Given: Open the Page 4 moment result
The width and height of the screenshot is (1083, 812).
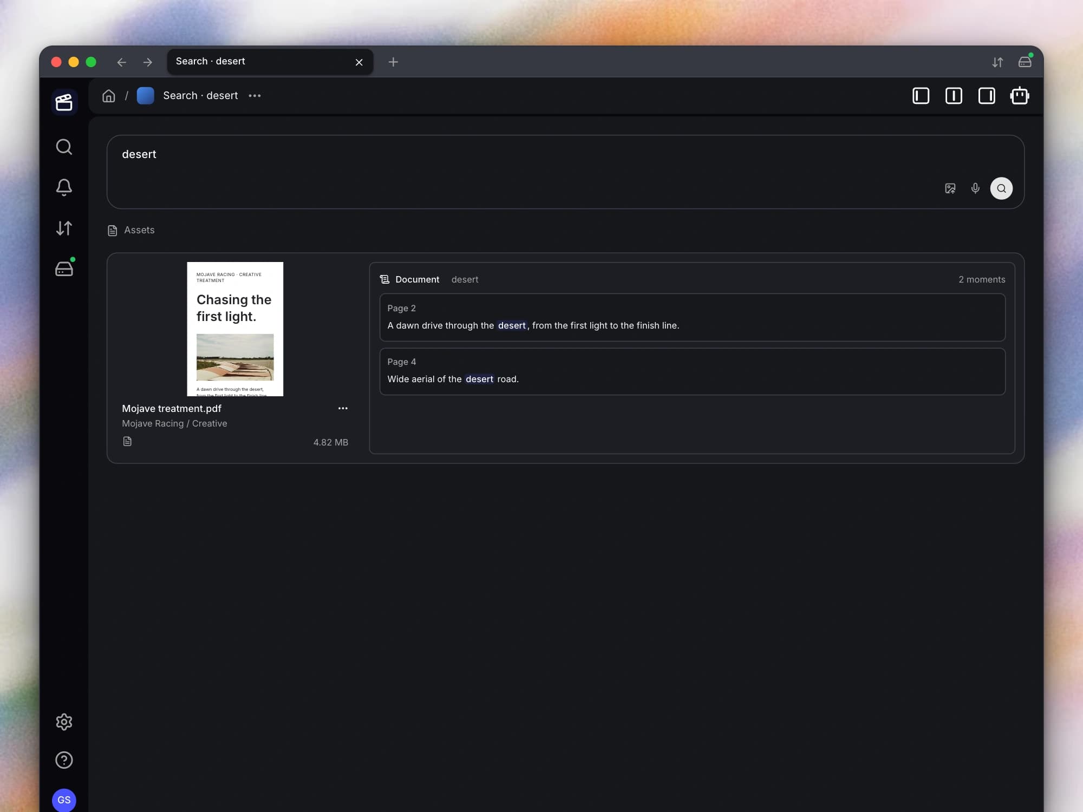Looking at the screenshot, I should pyautogui.click(x=692, y=371).
